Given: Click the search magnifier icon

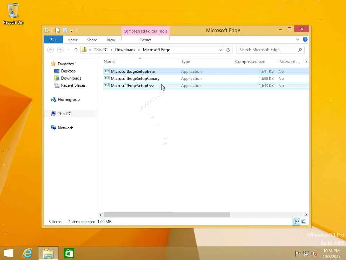Looking at the screenshot, I should click(300, 50).
